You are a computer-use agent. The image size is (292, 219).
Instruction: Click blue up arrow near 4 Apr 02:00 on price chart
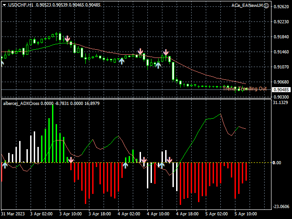pyautogui.click(x=122, y=61)
